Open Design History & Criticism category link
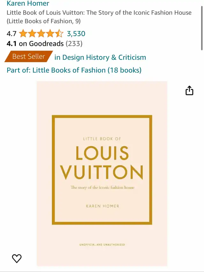Screen dimensions: 204x272 [x=100, y=57]
